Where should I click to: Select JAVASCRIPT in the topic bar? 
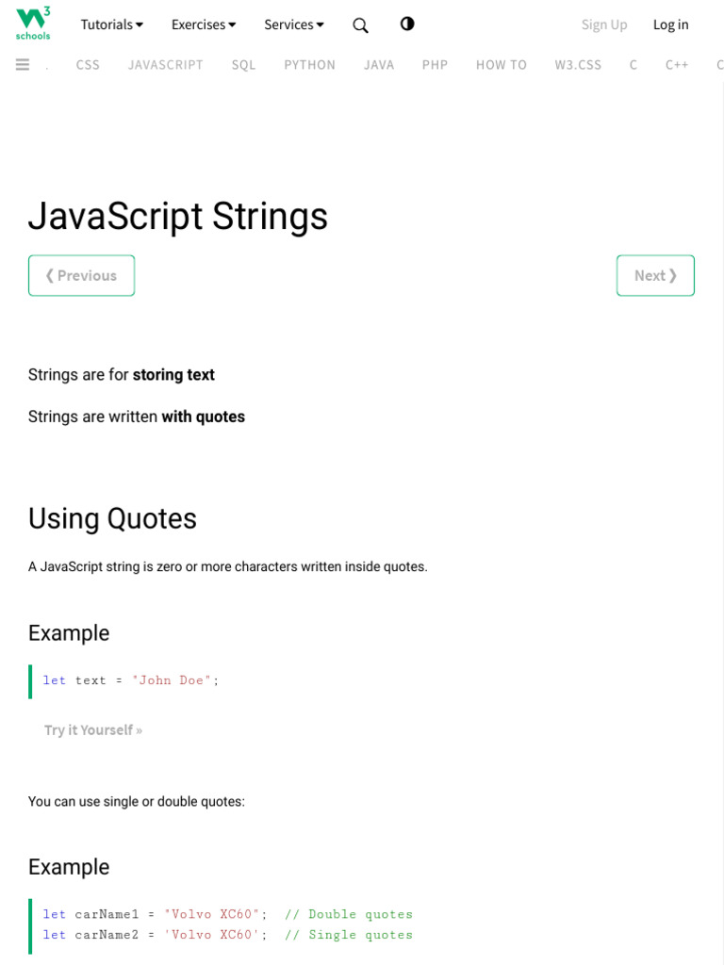166,65
